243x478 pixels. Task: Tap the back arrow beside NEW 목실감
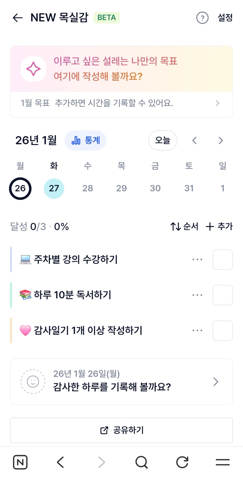(x=18, y=18)
